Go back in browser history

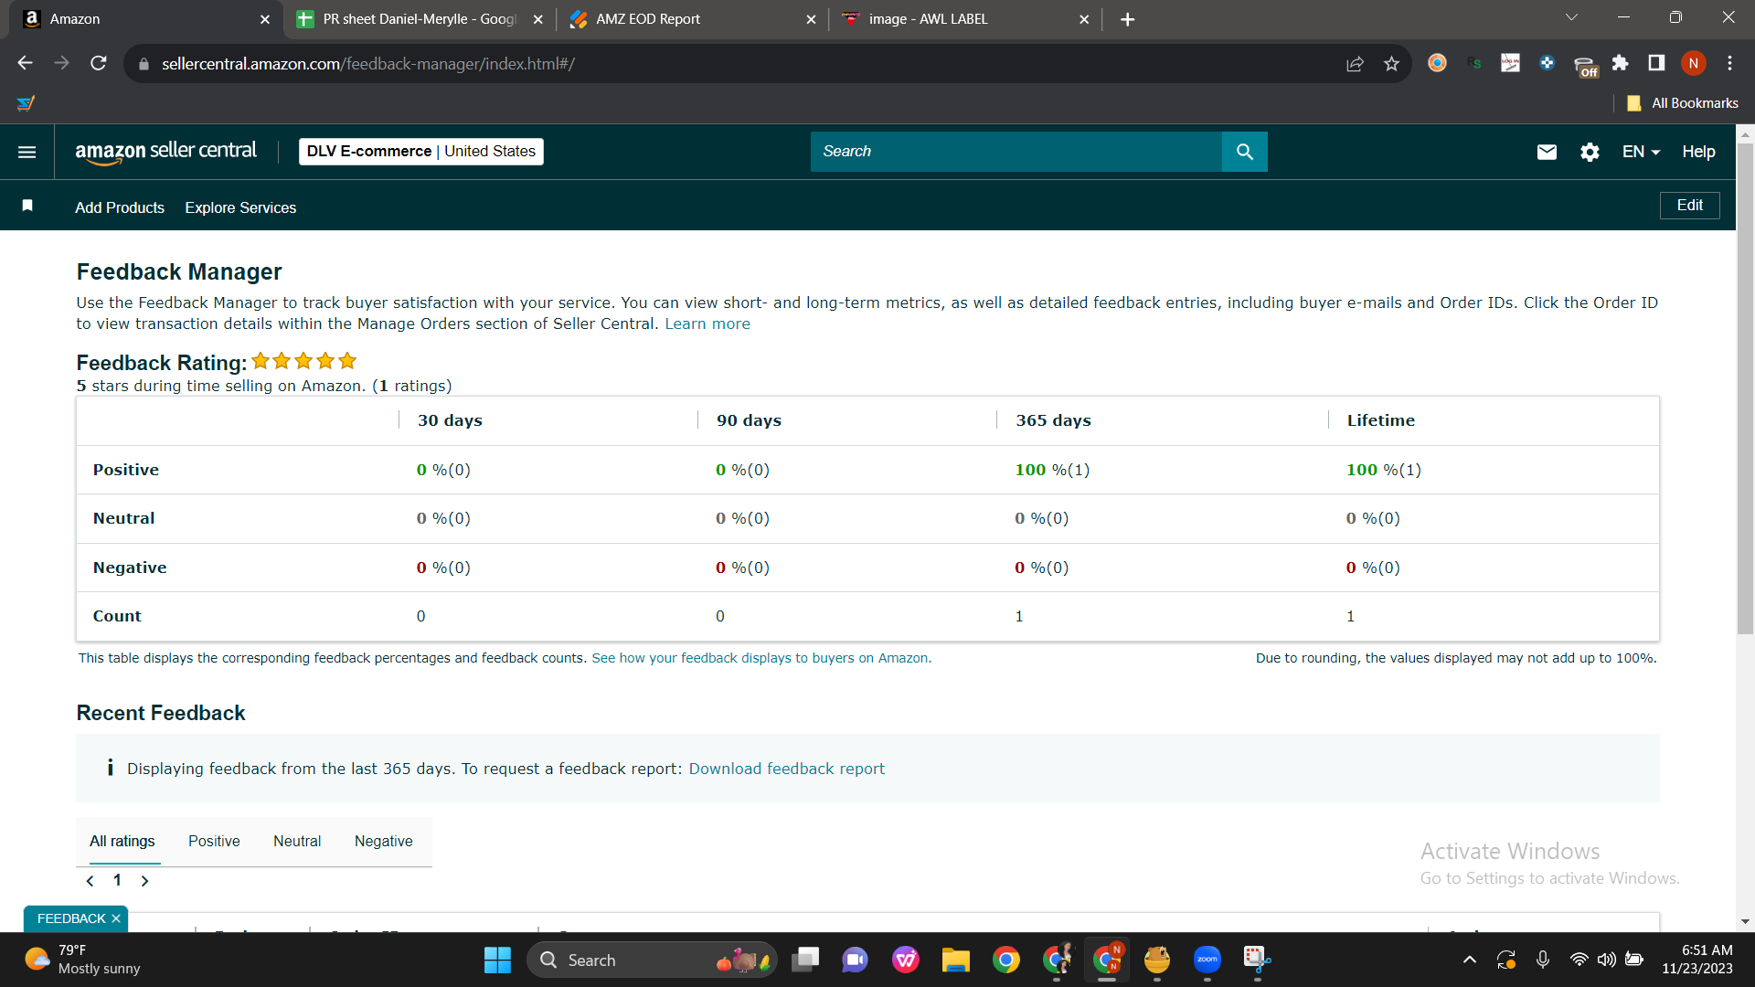pyautogui.click(x=26, y=63)
